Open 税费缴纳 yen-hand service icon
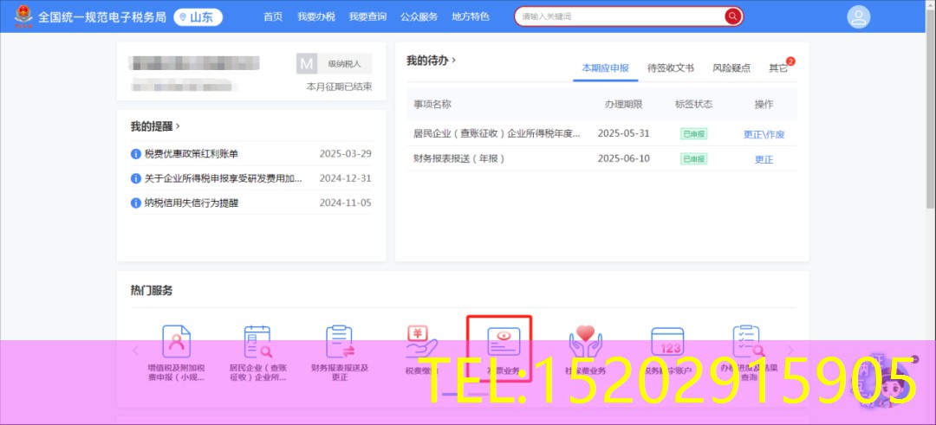936x425 pixels. coord(421,342)
